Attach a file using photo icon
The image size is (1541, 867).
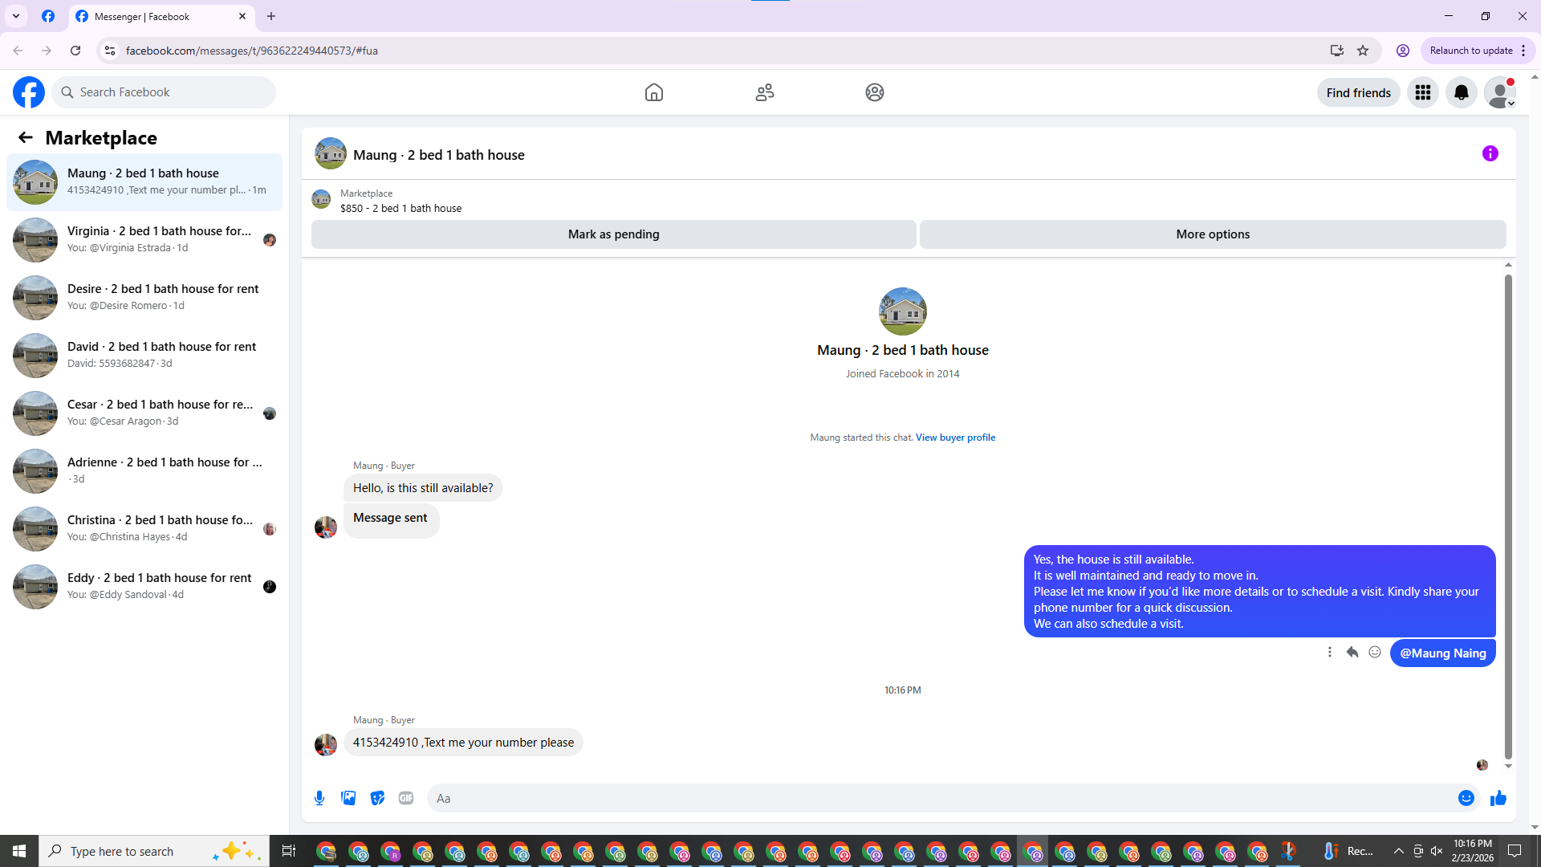[x=348, y=798]
